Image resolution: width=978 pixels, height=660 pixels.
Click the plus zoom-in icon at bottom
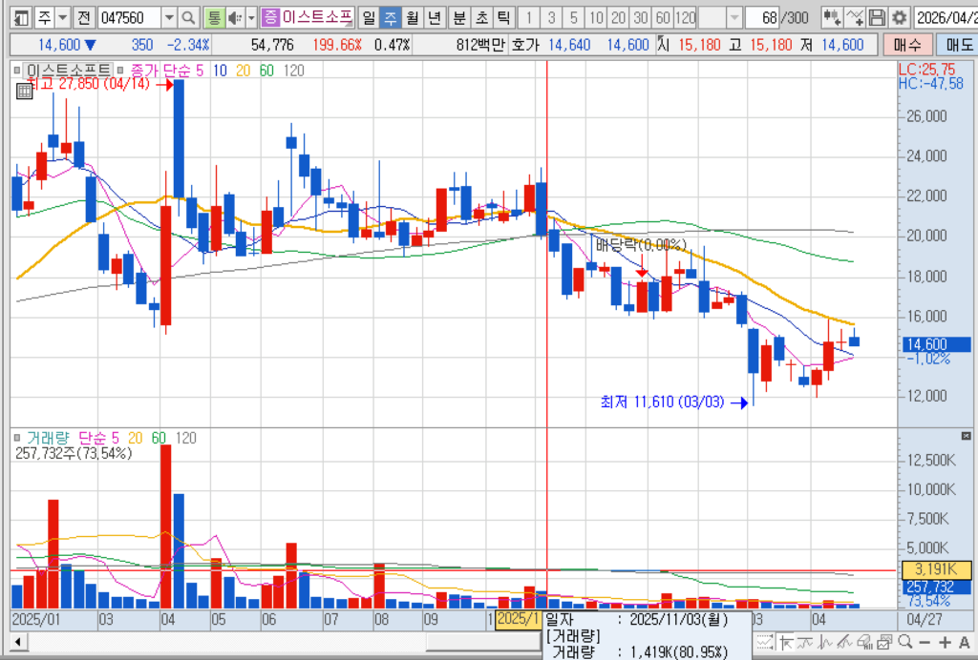(x=945, y=642)
